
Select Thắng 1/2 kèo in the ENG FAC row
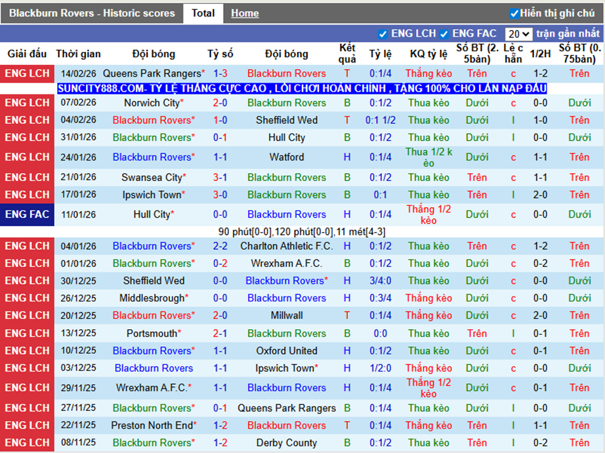pos(428,214)
